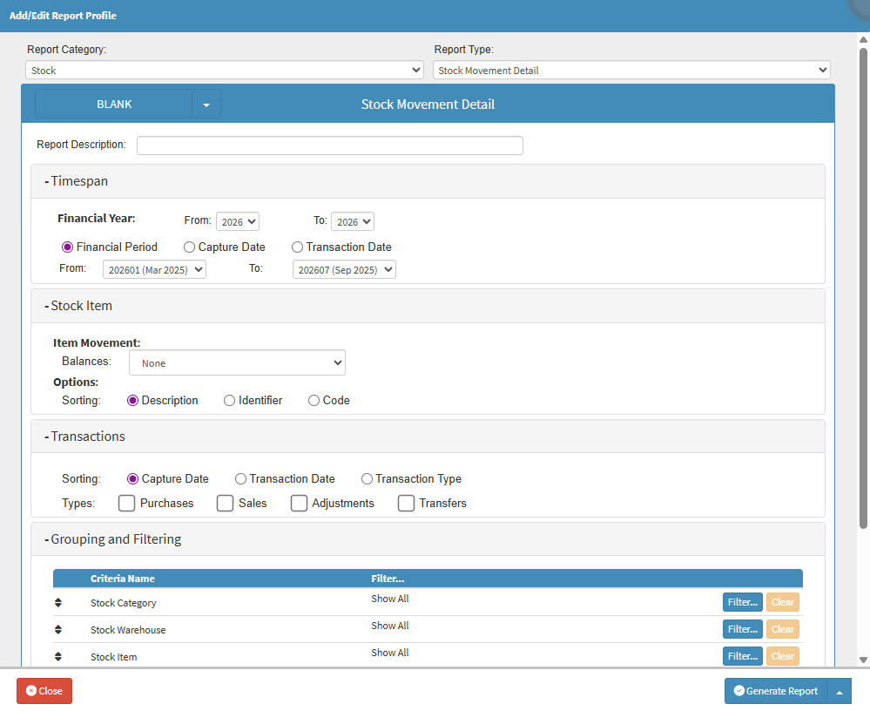Collapse the Timespan section header

coord(78,182)
